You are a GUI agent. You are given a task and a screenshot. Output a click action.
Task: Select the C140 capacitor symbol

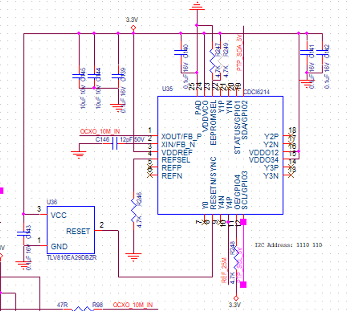click(x=181, y=53)
